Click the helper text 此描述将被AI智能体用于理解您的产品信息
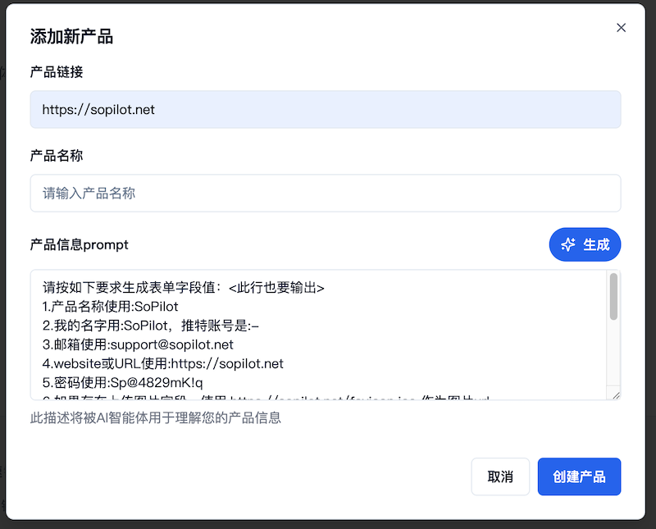Image resolution: width=656 pixels, height=529 pixels. (156, 417)
